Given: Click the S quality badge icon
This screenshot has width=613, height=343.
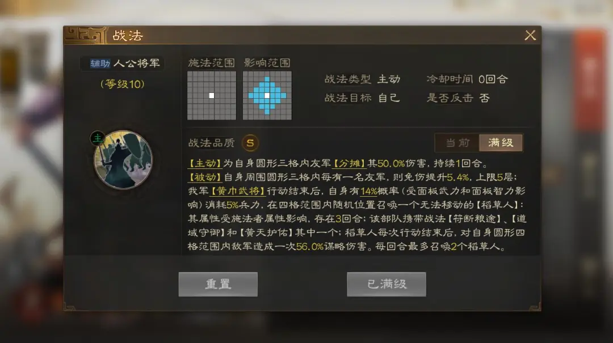Looking at the screenshot, I should tap(250, 143).
